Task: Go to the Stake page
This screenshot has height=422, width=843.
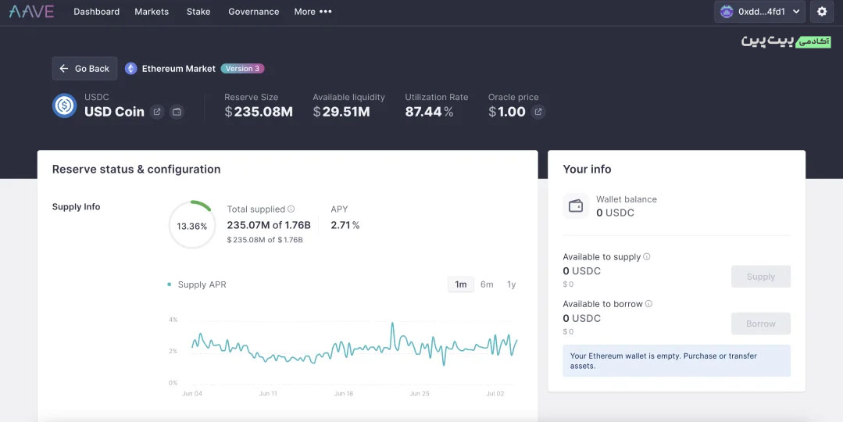Action: [198, 11]
